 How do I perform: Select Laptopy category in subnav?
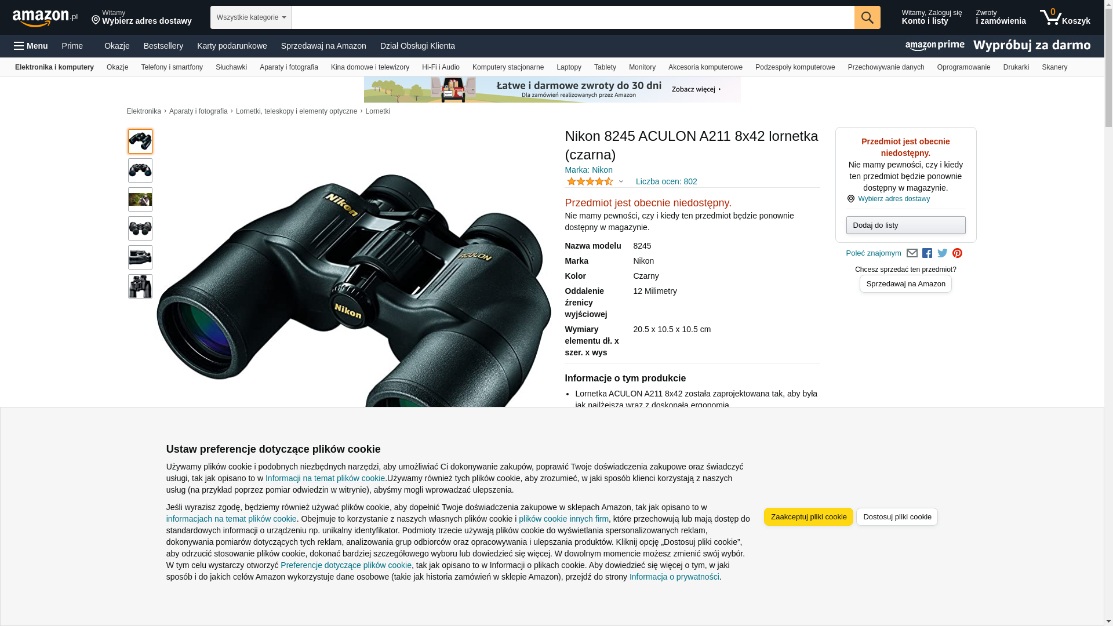point(569,67)
